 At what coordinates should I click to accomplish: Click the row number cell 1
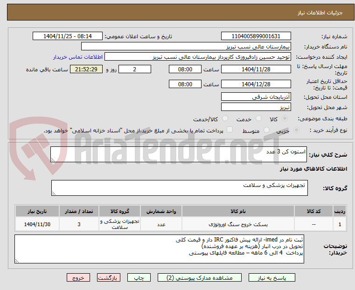pos(340,224)
